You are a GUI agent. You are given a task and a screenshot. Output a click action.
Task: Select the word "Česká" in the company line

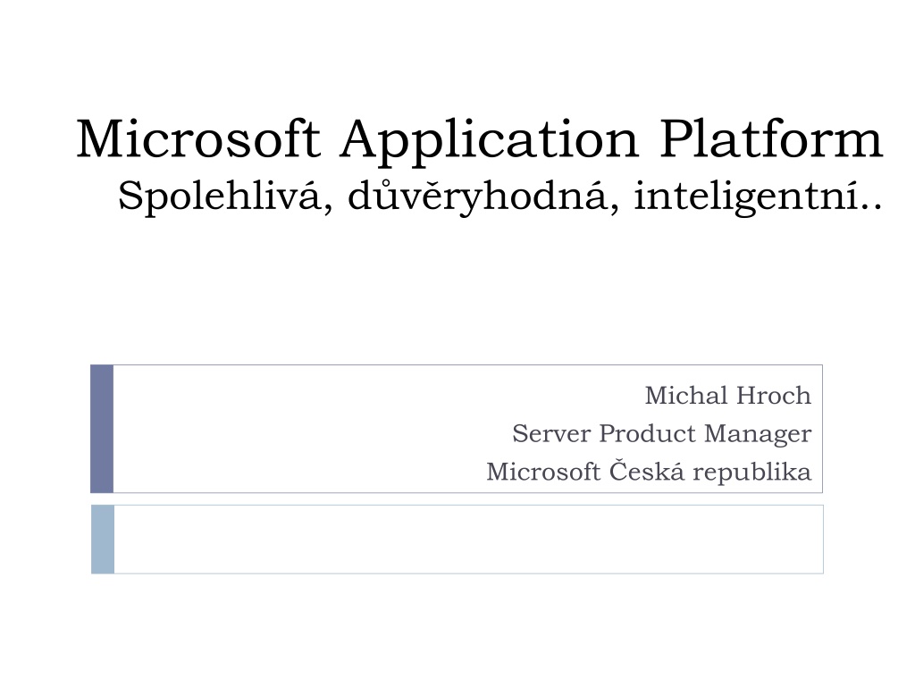[647, 470]
